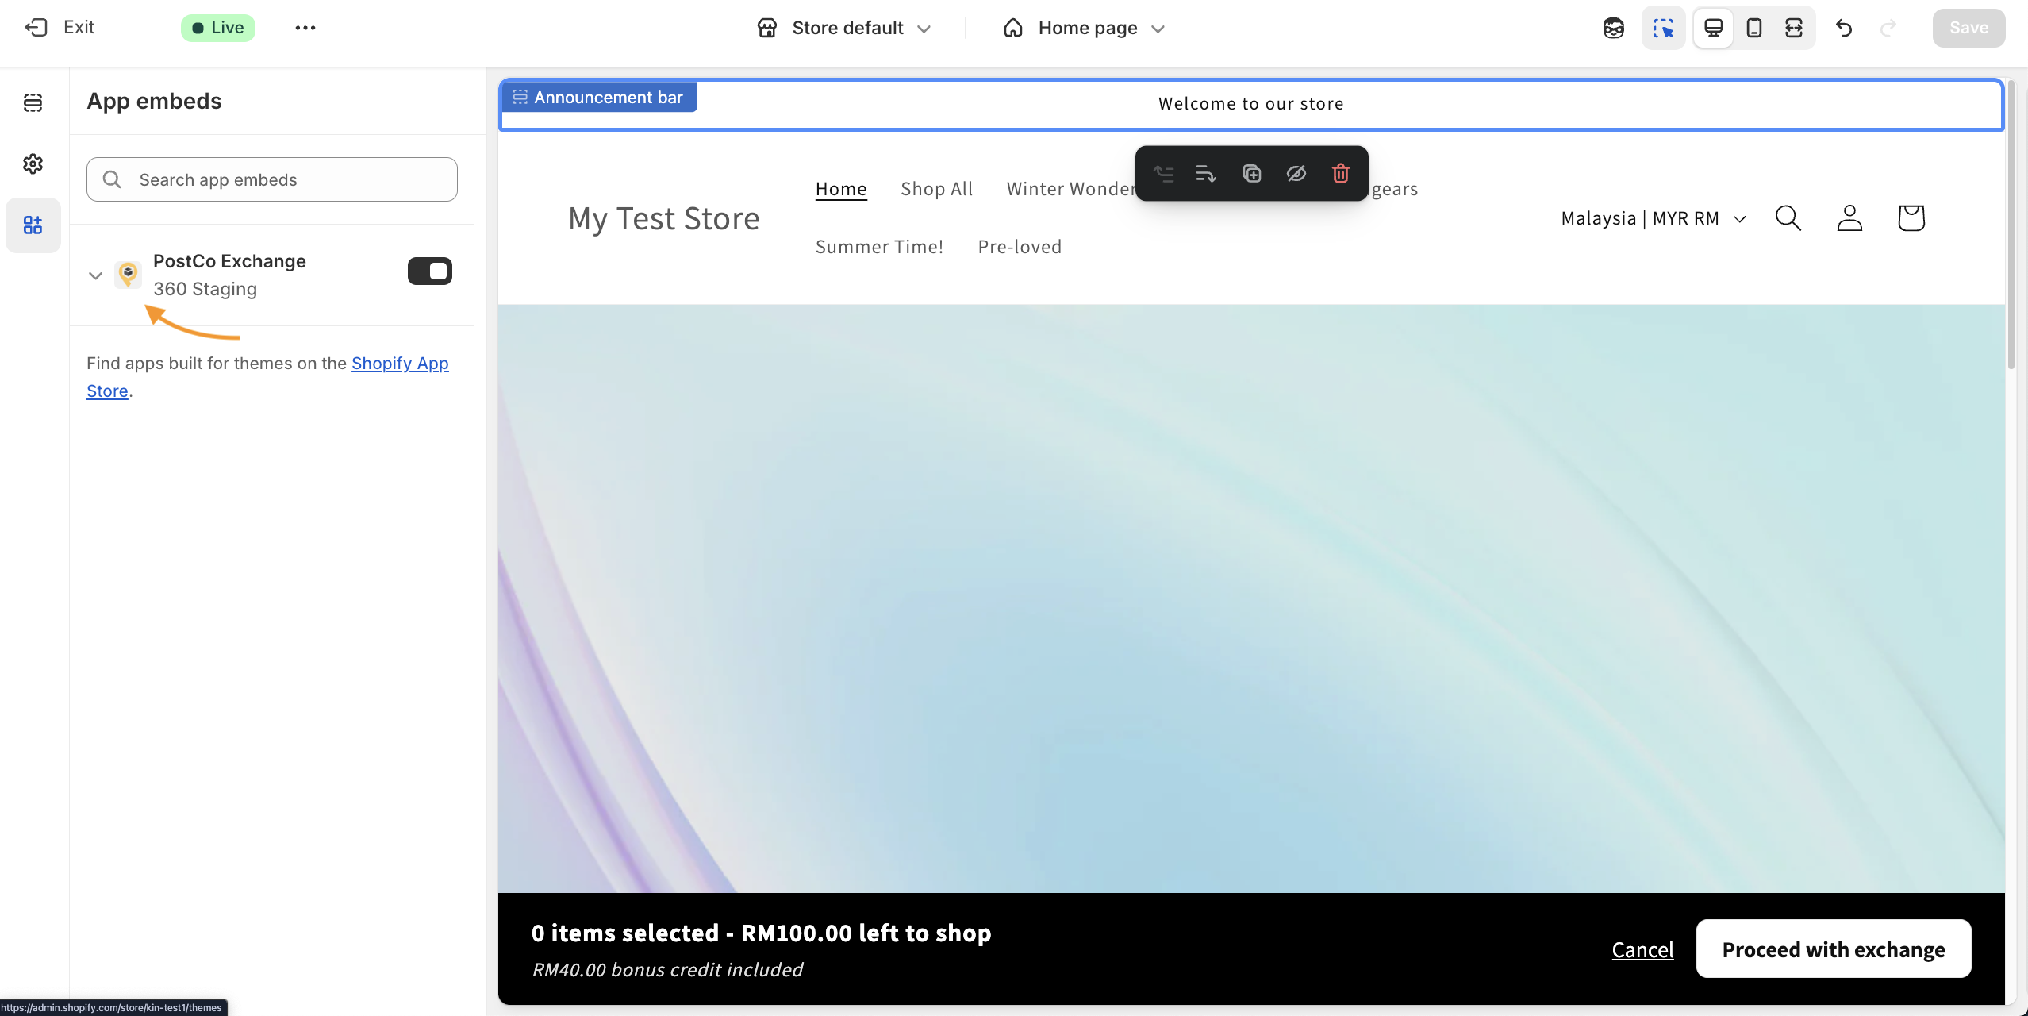
Task: Expand PostCo Exchange settings chevron
Action: (95, 275)
